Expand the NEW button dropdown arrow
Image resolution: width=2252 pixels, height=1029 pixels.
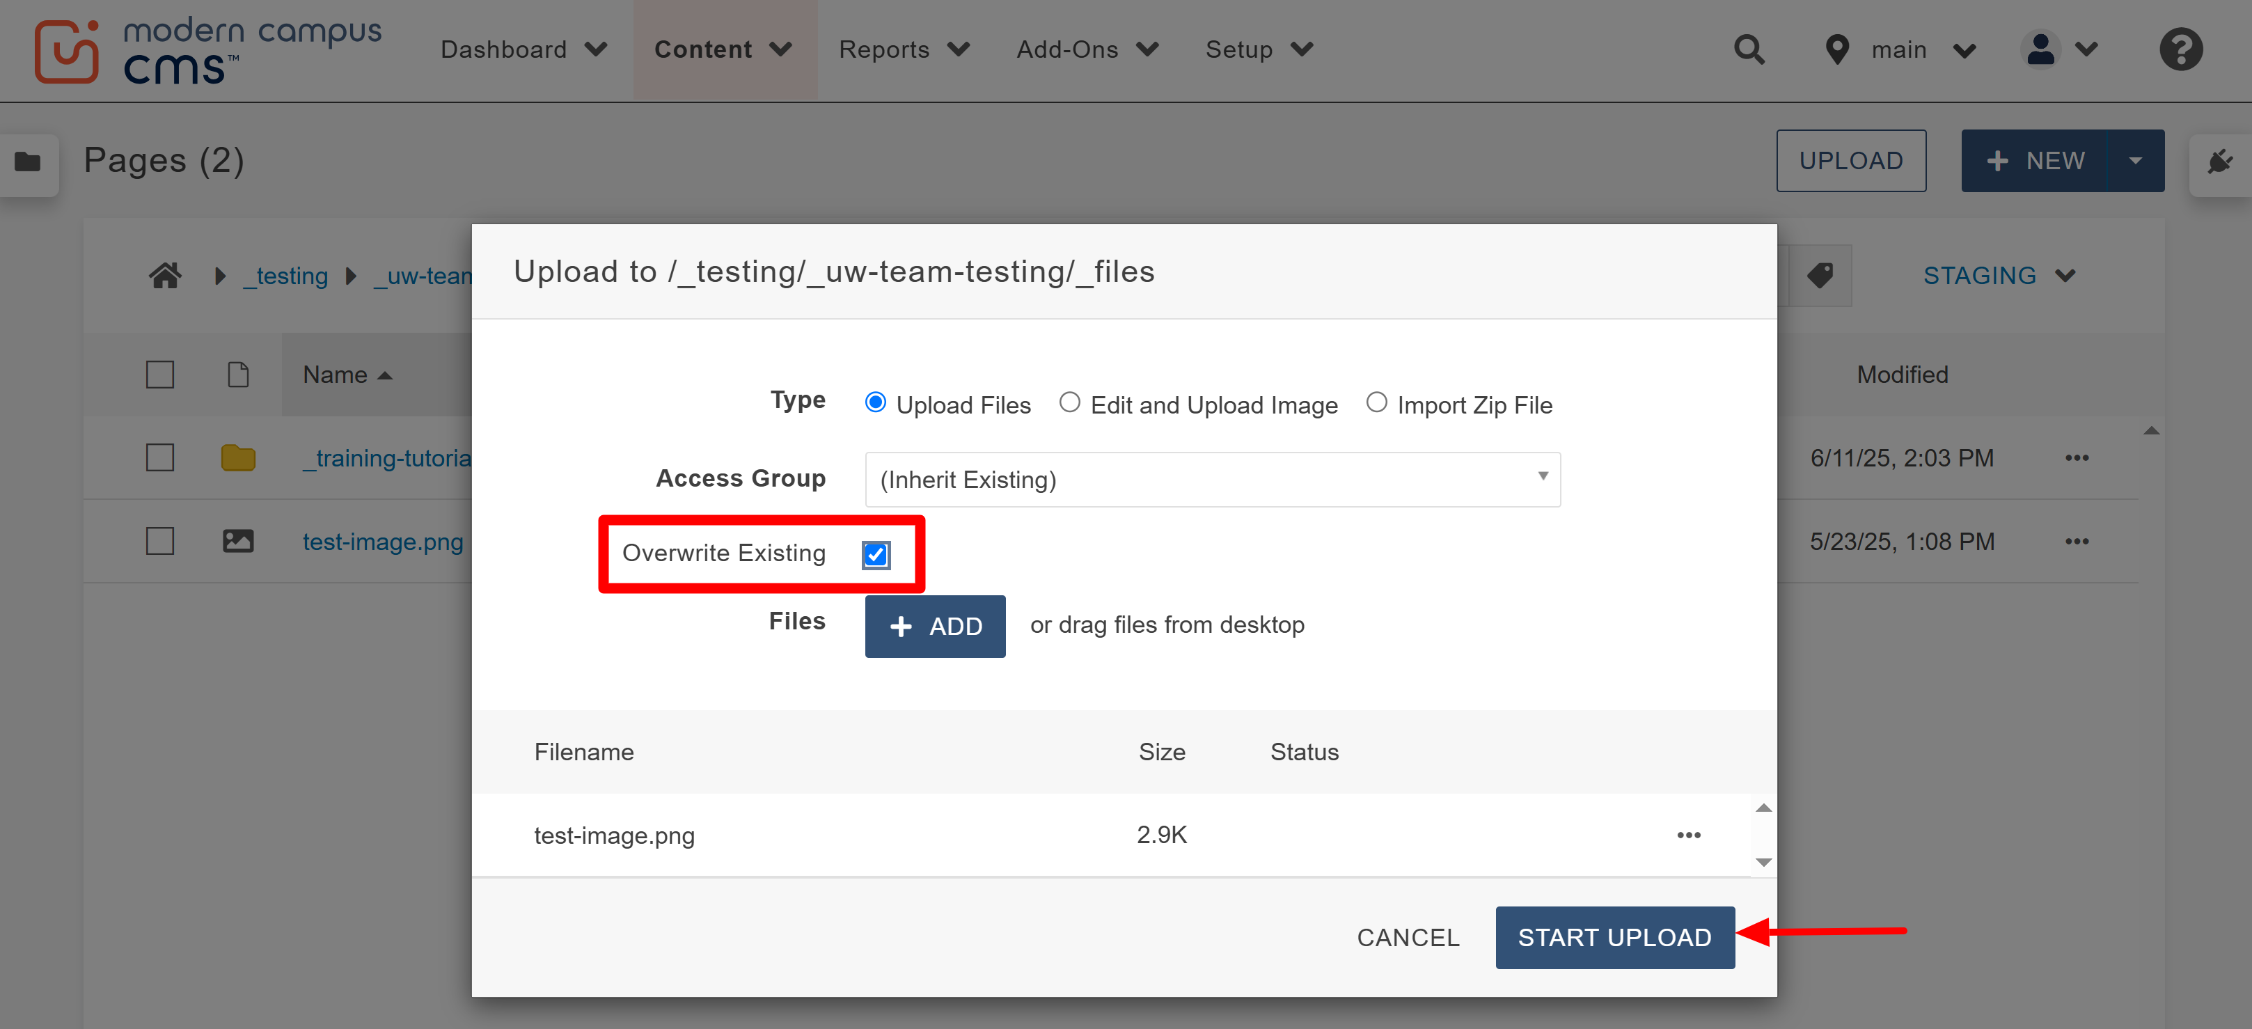[2136, 161]
